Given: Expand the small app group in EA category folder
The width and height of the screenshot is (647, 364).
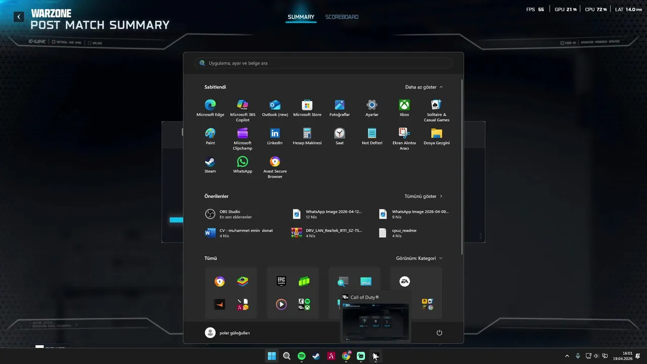Looking at the screenshot, I should (x=427, y=304).
